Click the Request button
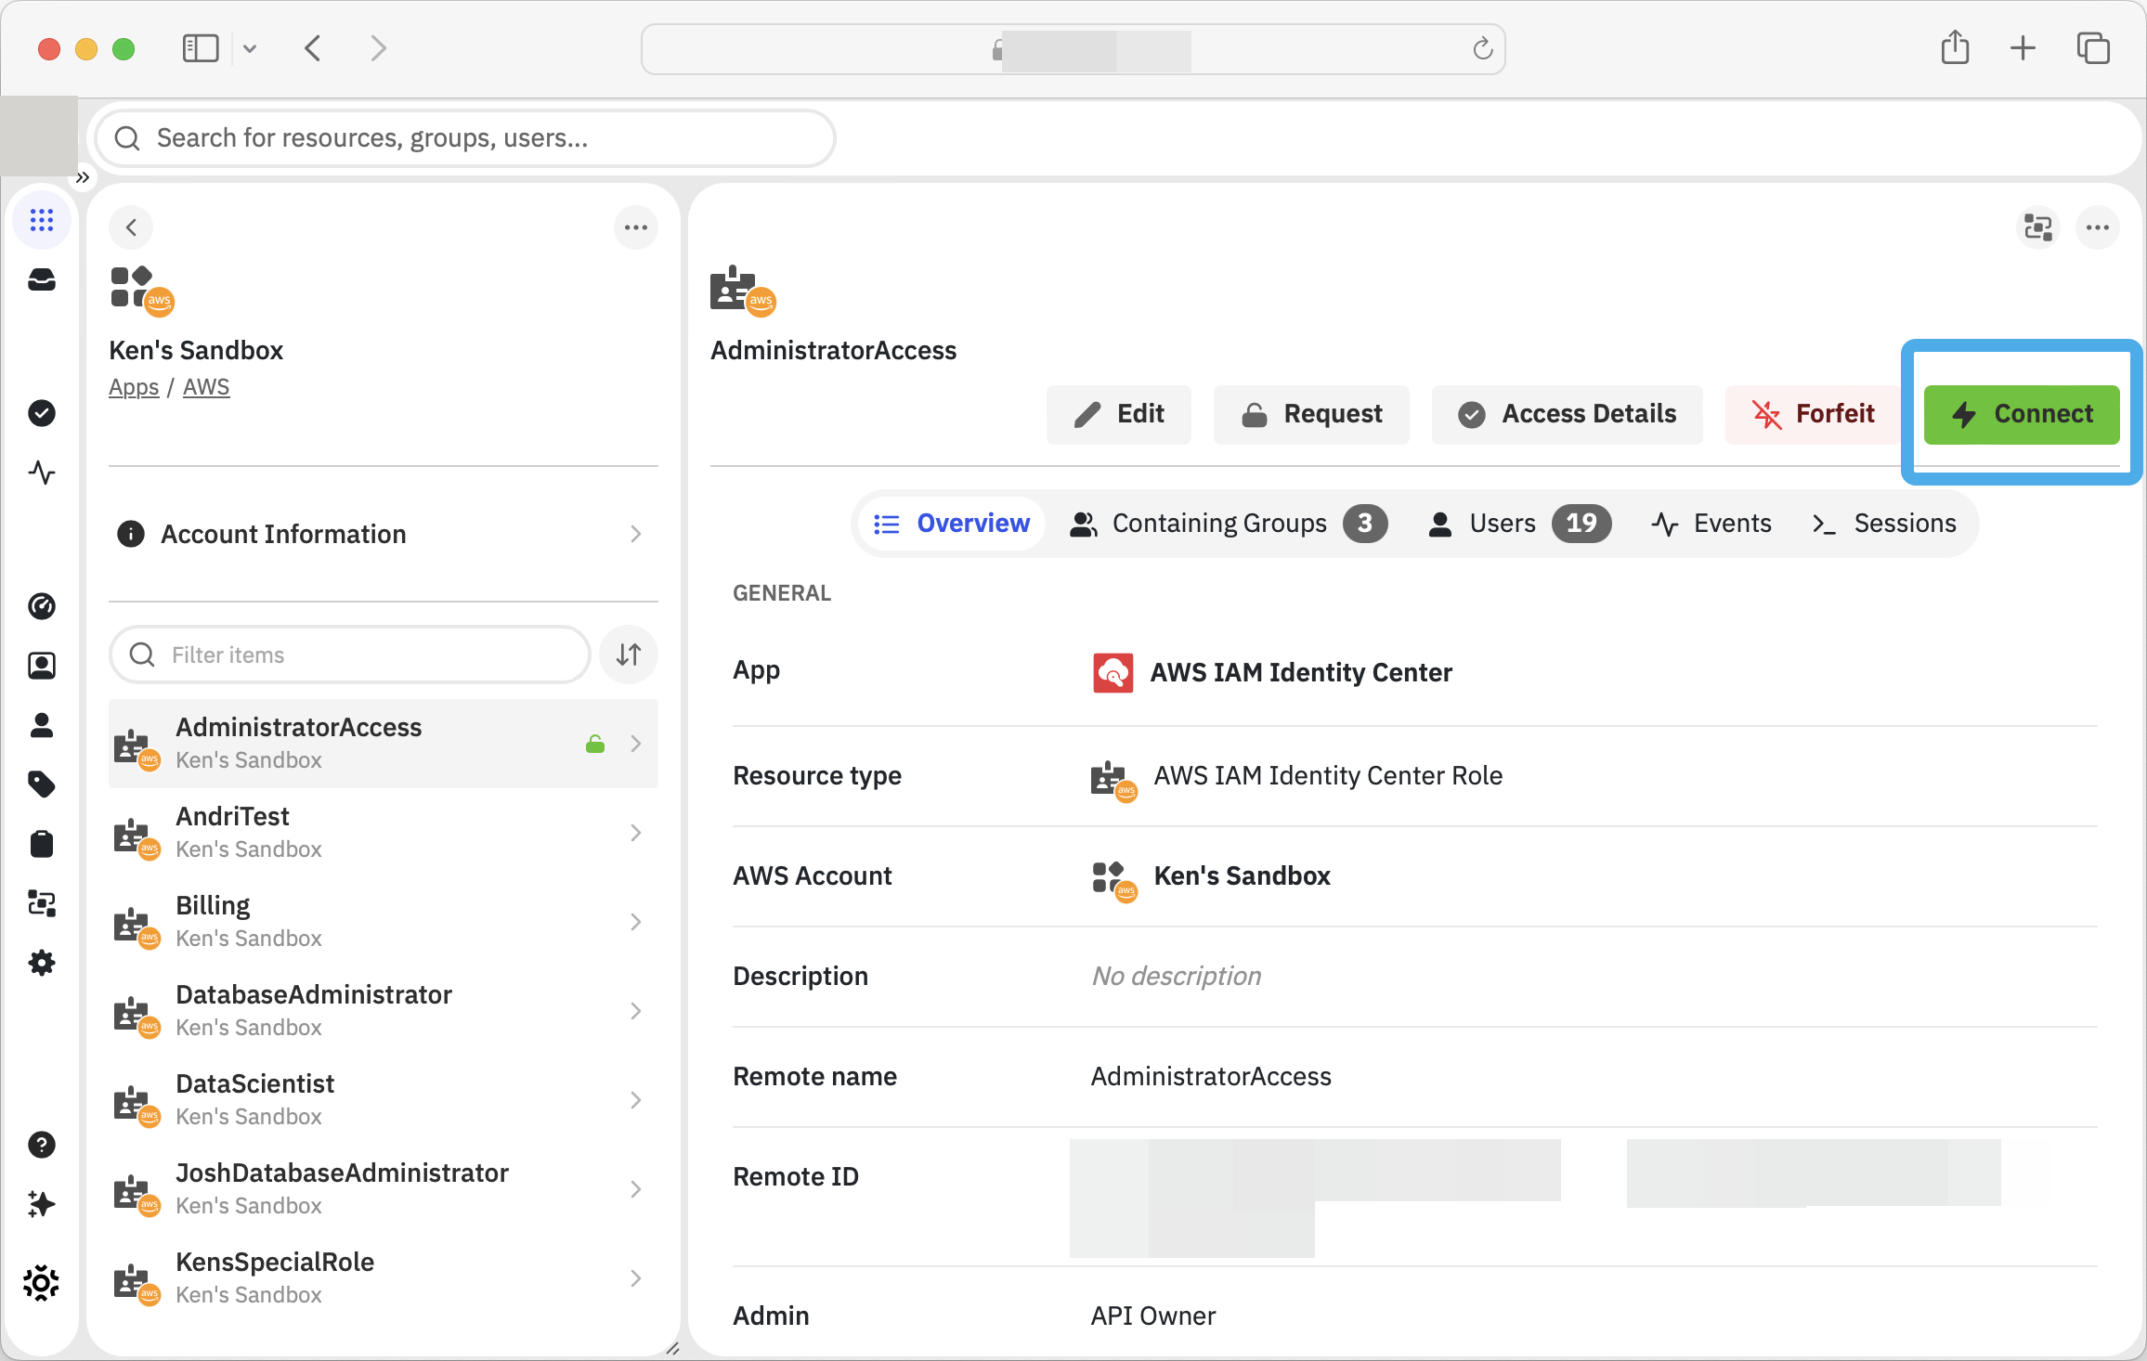Screen dimensions: 2147x1361 (x=1311, y=414)
